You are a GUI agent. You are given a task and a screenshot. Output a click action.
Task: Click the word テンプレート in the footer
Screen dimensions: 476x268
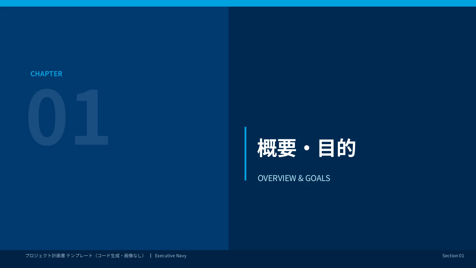[x=79, y=255]
